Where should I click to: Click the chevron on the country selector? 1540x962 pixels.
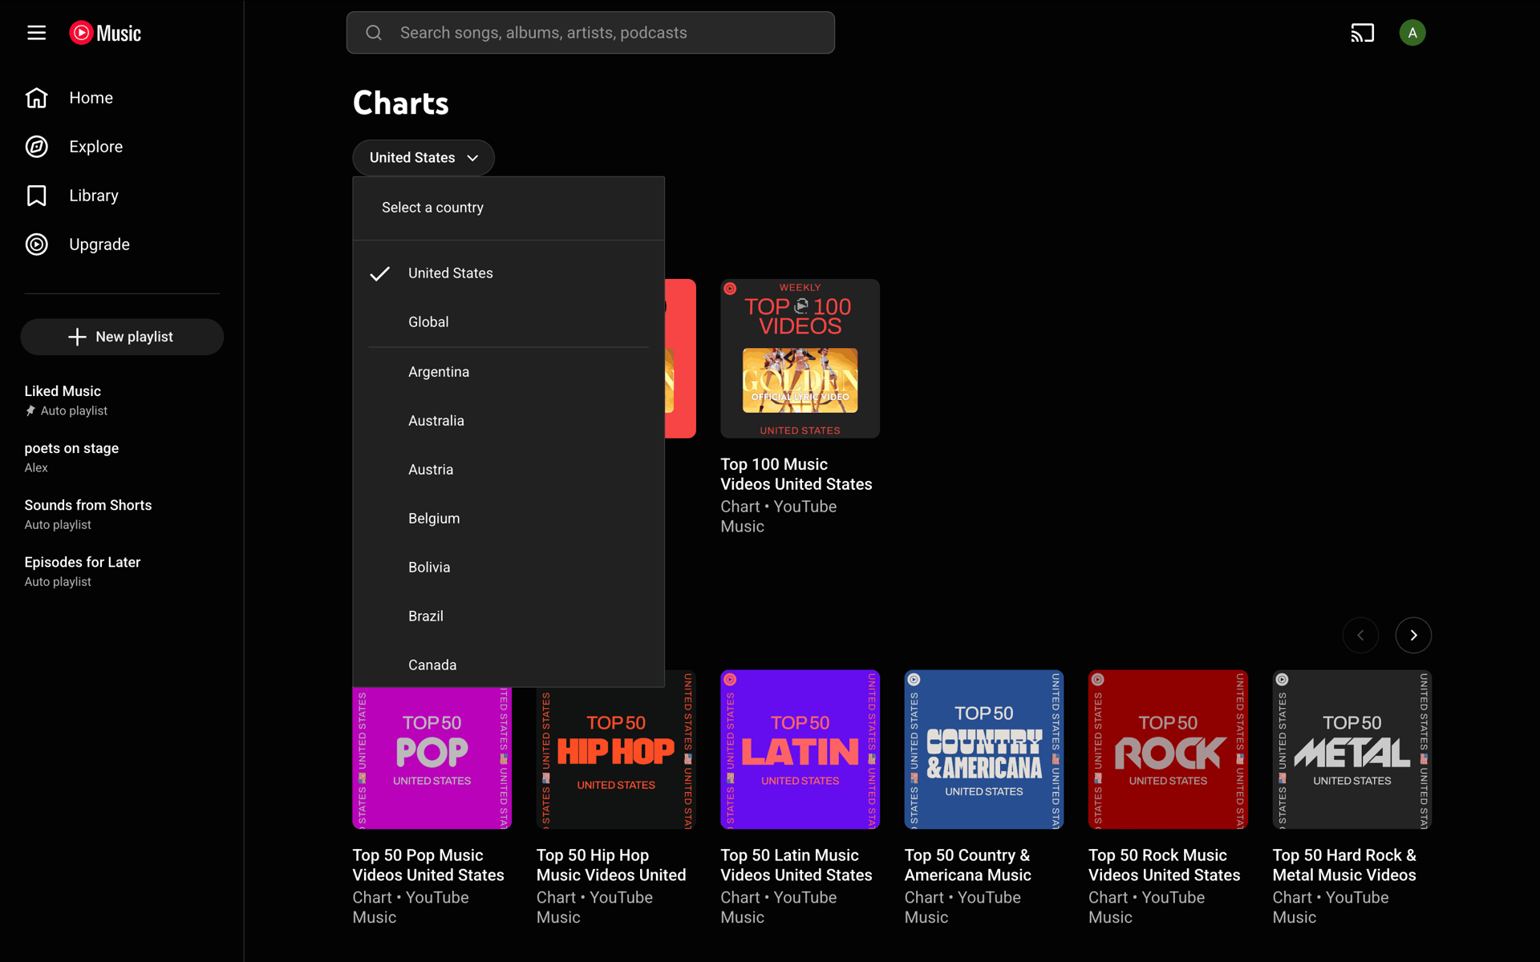tap(473, 158)
